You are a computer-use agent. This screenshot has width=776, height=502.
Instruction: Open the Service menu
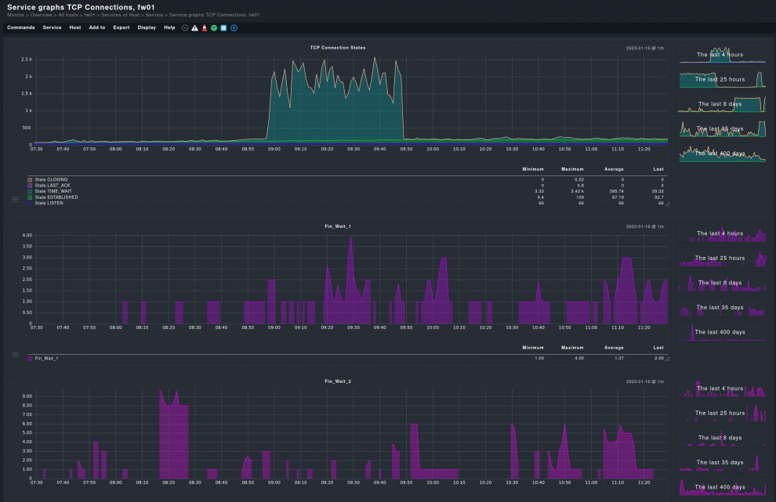(52, 27)
